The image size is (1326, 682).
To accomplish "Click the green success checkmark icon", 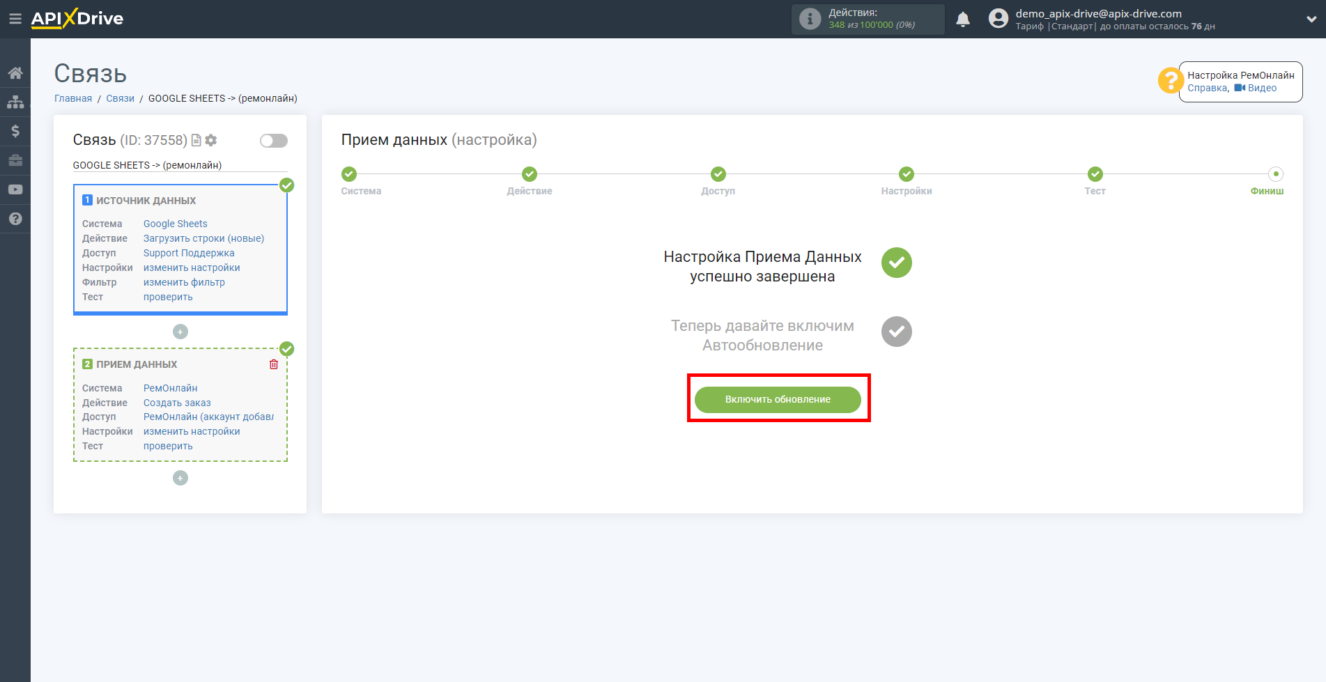I will click(897, 263).
